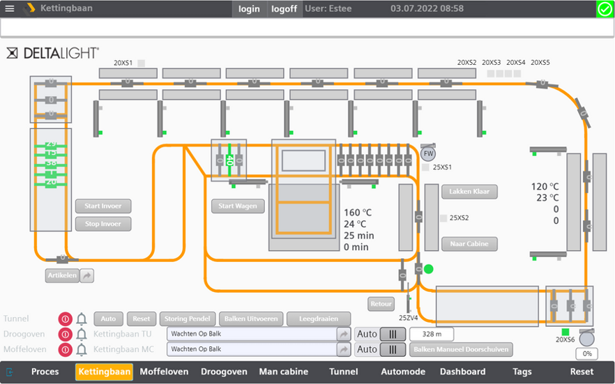Viewport: 615px width, 384px height.
Task: Click the Start Invoer button
Action: click(103, 206)
